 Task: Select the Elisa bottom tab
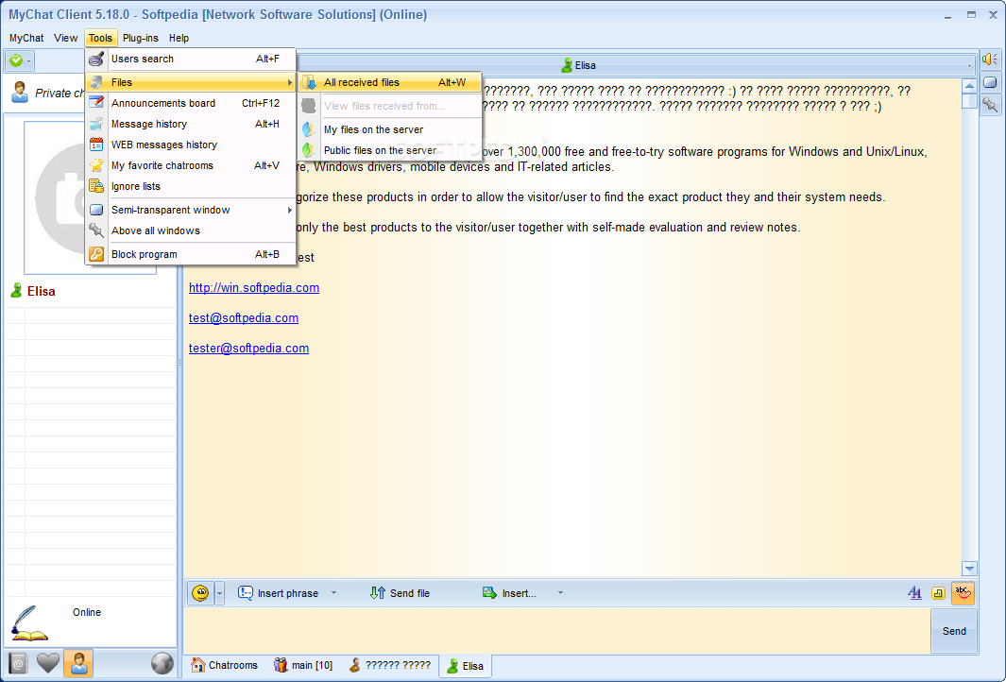coord(465,665)
